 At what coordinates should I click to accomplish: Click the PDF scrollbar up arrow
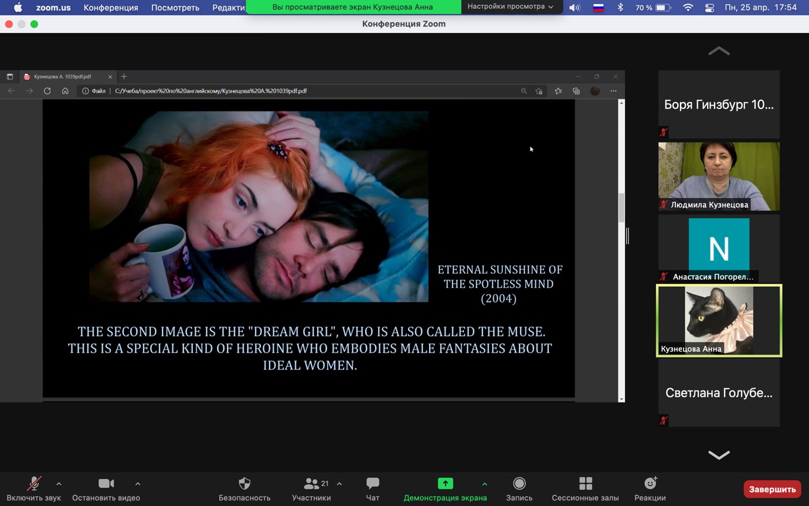[621, 103]
